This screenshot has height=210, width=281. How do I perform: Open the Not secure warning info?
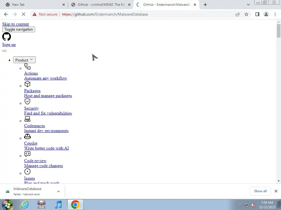click(x=45, y=14)
